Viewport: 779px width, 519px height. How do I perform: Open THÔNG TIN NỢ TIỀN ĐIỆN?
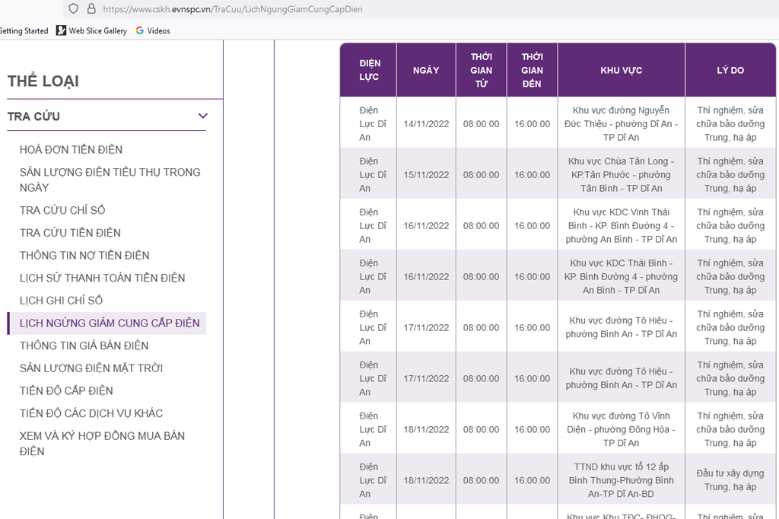coord(84,256)
